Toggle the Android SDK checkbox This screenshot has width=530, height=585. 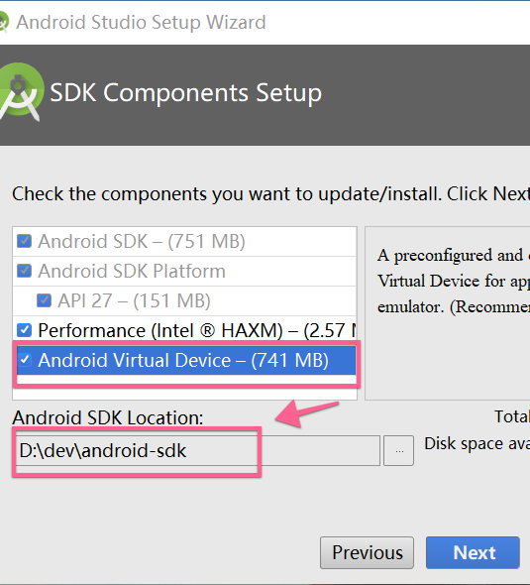24,241
